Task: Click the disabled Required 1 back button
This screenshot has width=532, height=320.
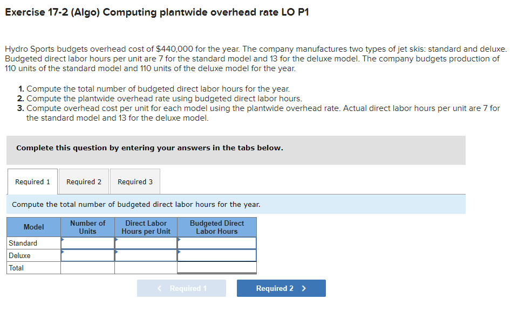Action: pyautogui.click(x=181, y=288)
